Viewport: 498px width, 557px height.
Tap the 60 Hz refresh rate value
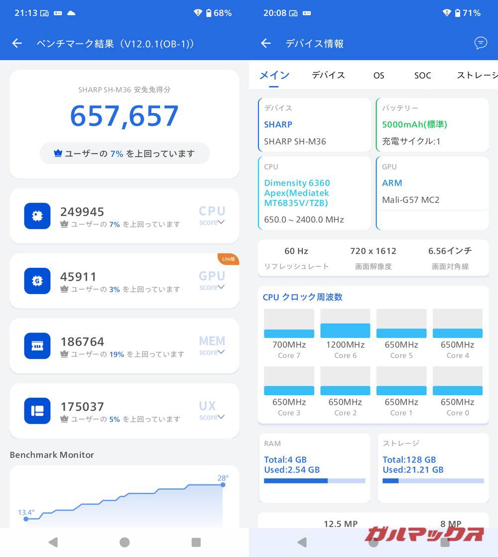[296, 251]
